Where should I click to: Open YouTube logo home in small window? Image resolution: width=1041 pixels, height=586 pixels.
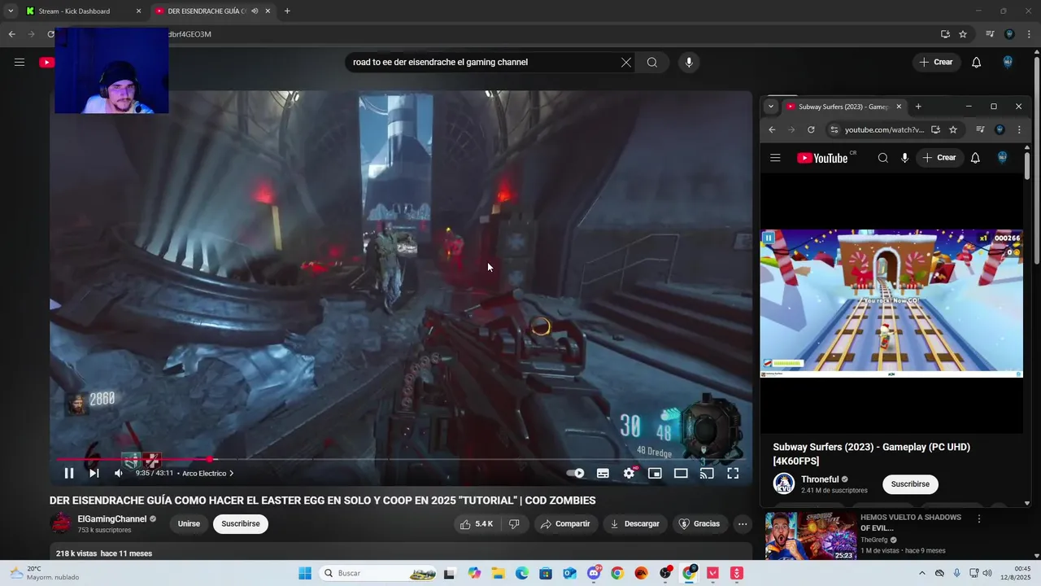[x=823, y=158]
